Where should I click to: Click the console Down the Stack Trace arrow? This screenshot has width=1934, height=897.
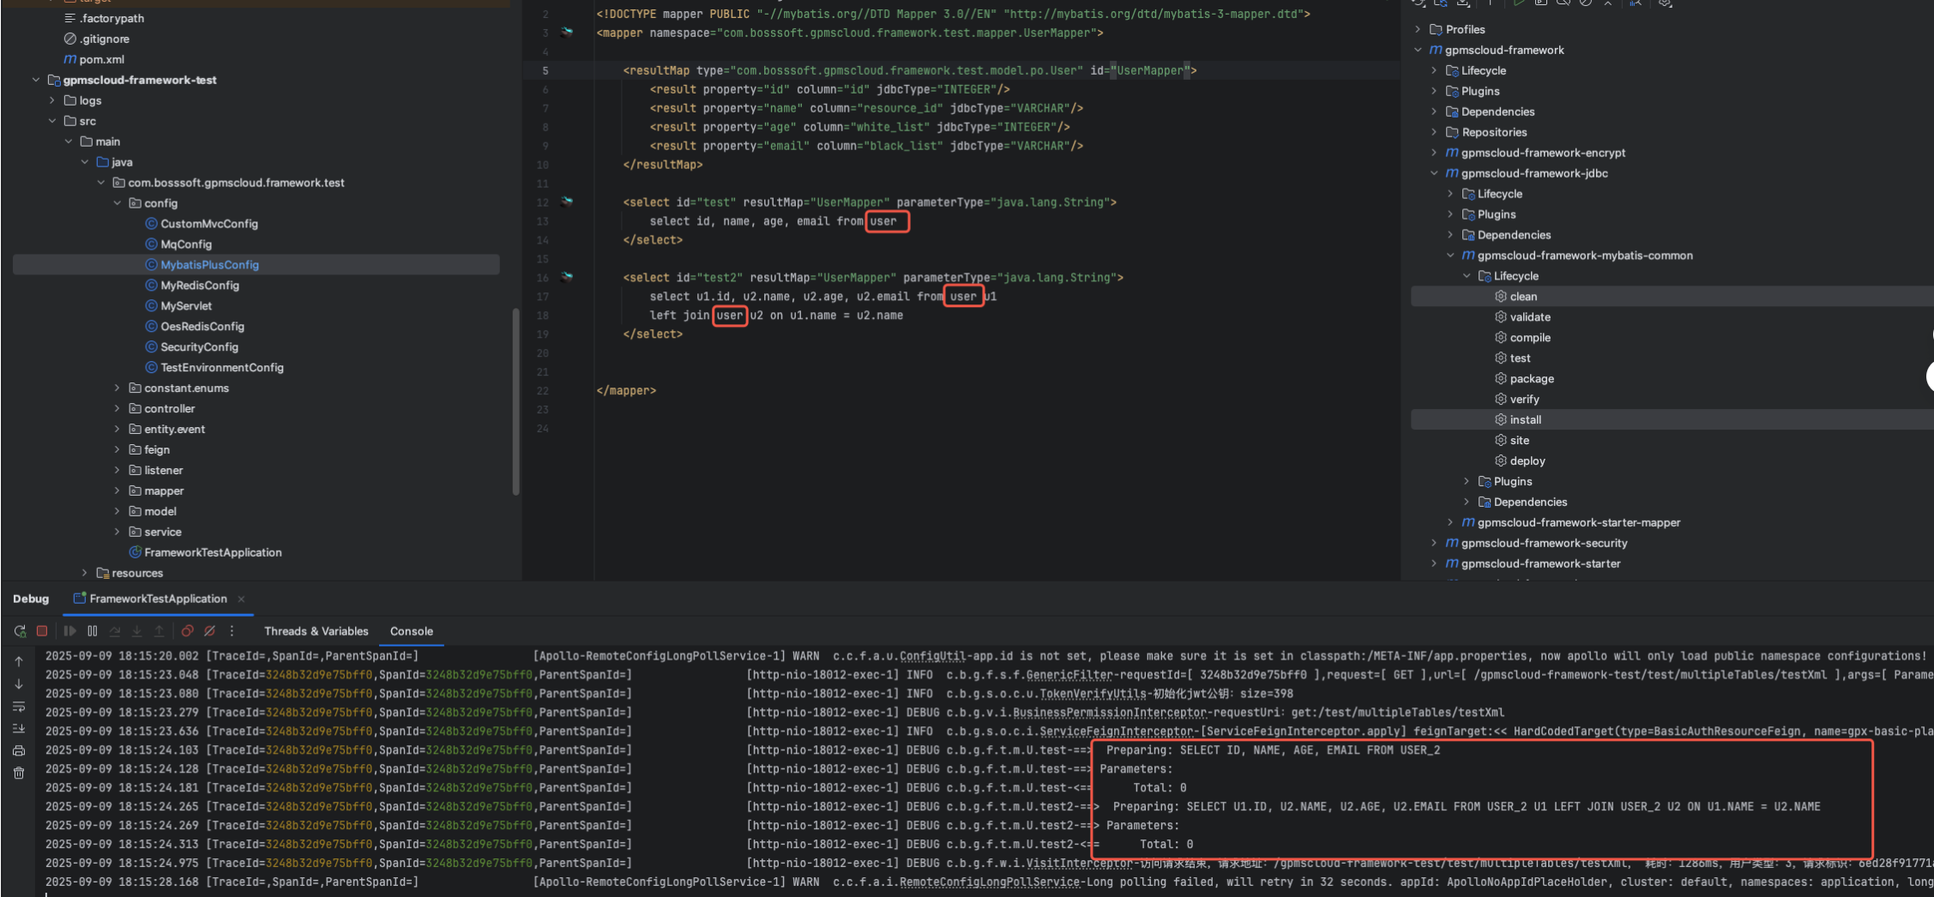[x=19, y=683]
